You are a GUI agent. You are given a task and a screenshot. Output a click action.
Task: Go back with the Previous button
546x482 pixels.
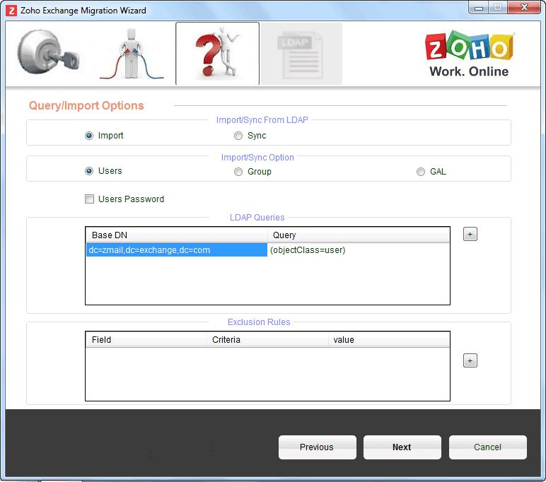[317, 447]
